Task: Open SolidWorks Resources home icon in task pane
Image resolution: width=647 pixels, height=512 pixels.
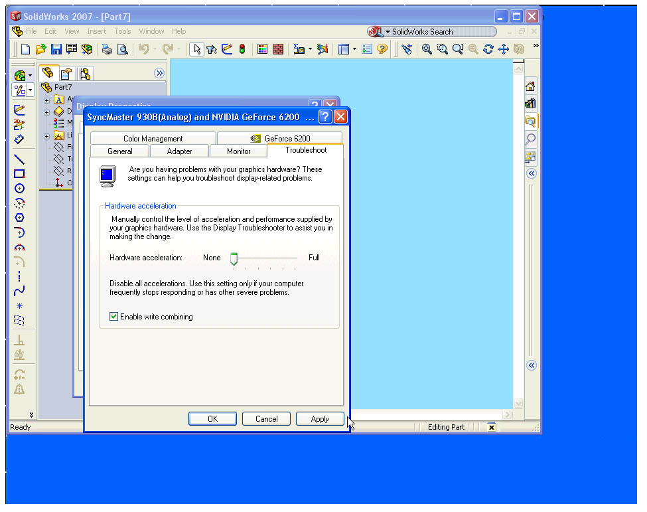Action: tap(530, 86)
